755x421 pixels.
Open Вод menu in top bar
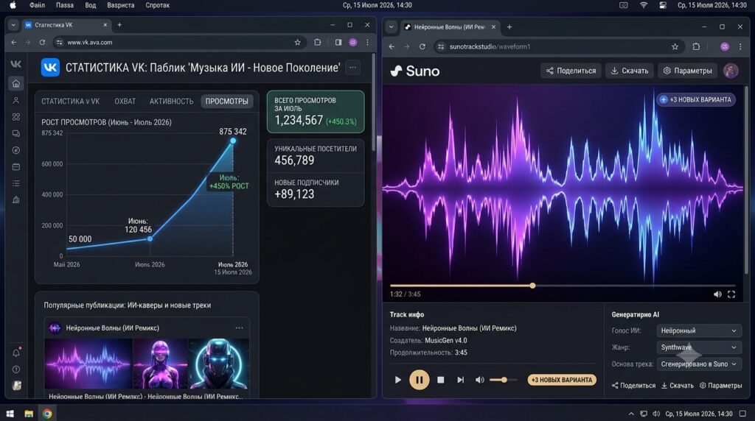pyautogui.click(x=91, y=5)
